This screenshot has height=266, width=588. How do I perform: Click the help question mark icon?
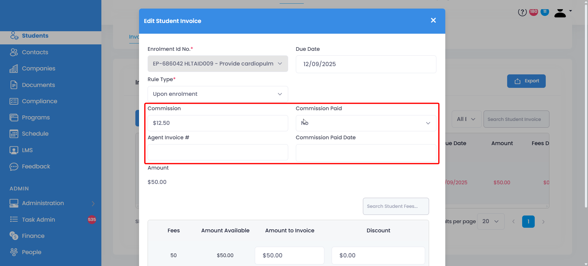click(x=522, y=12)
